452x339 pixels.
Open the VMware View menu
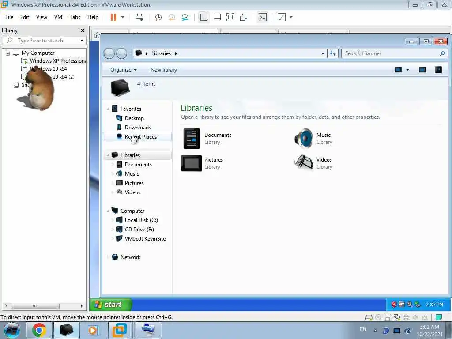click(x=41, y=17)
